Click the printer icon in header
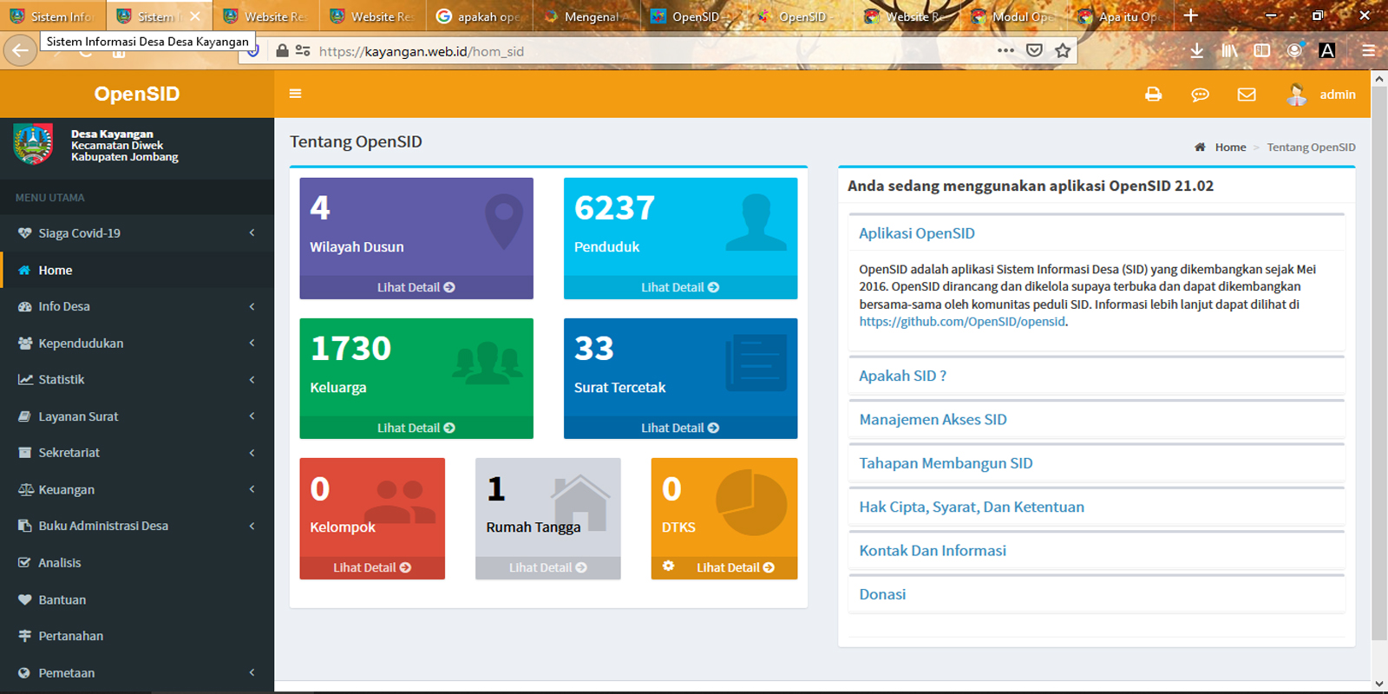The width and height of the screenshot is (1388, 694). pyautogui.click(x=1153, y=95)
